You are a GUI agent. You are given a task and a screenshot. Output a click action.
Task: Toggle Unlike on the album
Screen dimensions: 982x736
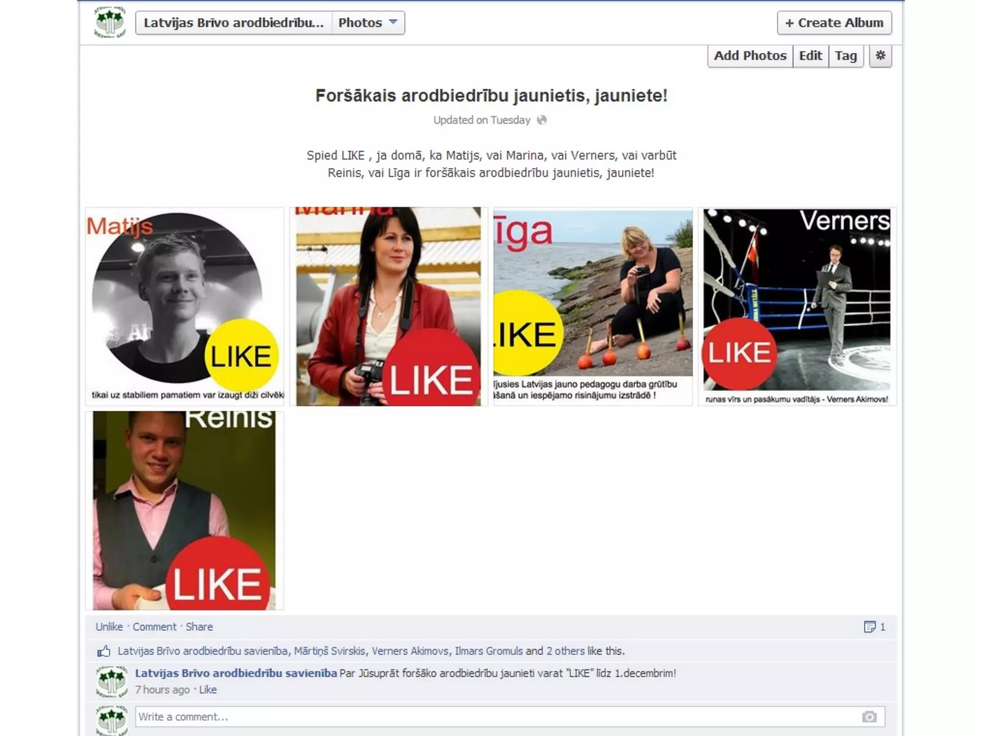[109, 627]
